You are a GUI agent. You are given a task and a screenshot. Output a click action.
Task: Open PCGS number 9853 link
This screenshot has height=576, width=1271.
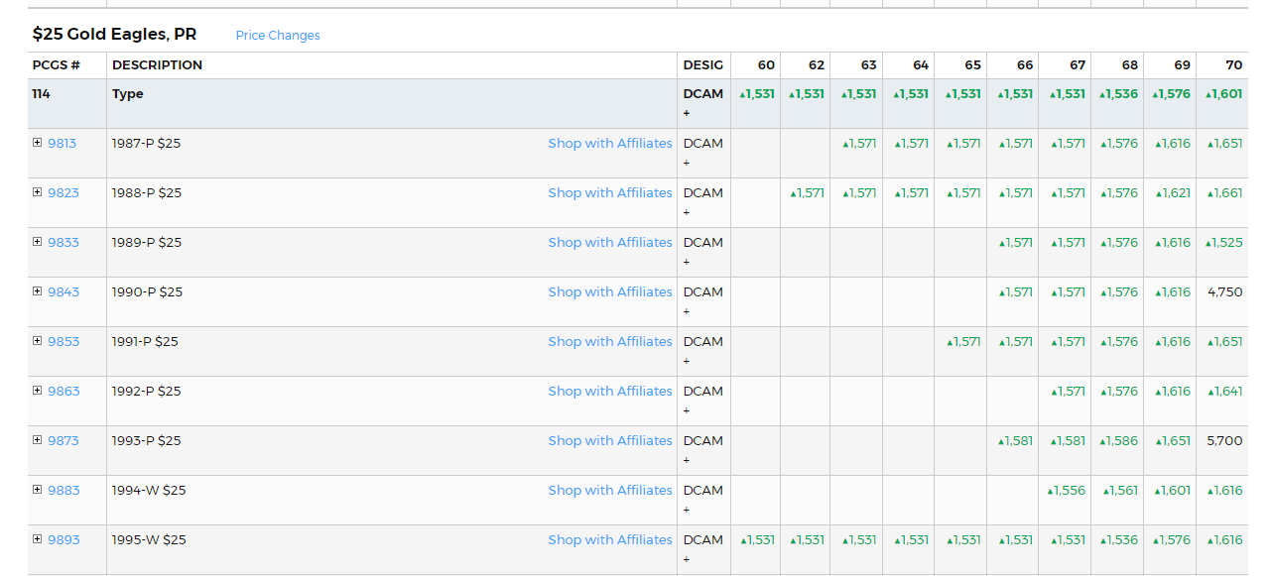pos(64,341)
